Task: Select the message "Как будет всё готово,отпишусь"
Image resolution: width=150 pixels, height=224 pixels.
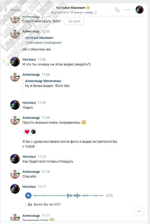Action: coord(48,161)
